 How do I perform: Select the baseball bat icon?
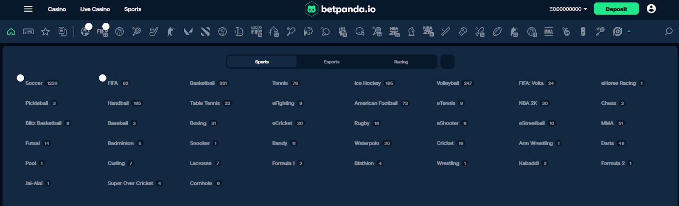446,31
